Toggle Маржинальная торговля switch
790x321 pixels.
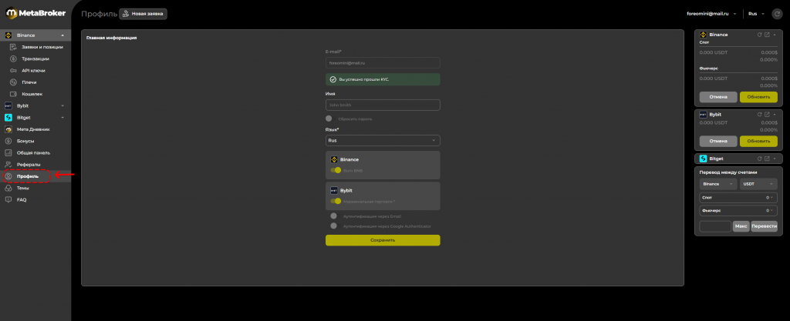336,201
